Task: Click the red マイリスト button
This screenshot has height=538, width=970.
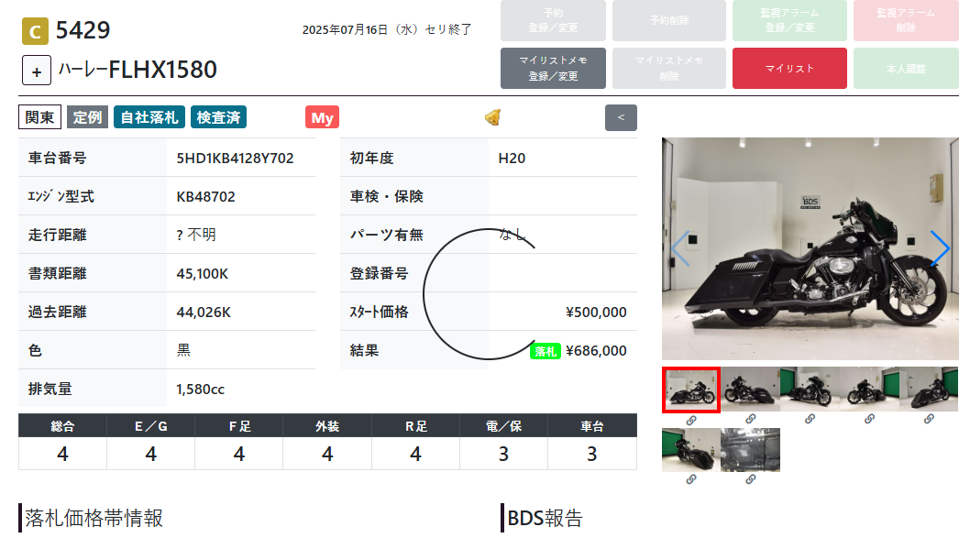Action: tap(789, 68)
